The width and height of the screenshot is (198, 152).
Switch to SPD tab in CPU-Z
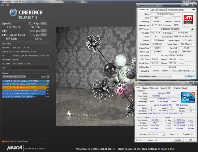coord(169,88)
